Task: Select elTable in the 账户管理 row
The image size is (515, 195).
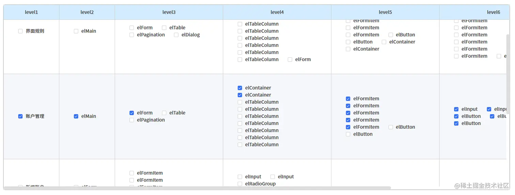Action: 164,113
